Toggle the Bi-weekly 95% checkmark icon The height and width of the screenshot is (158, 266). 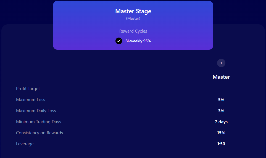point(119,41)
